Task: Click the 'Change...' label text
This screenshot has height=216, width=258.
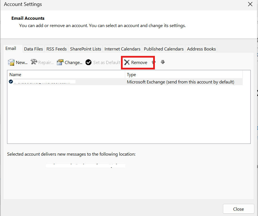Action: click(x=73, y=63)
